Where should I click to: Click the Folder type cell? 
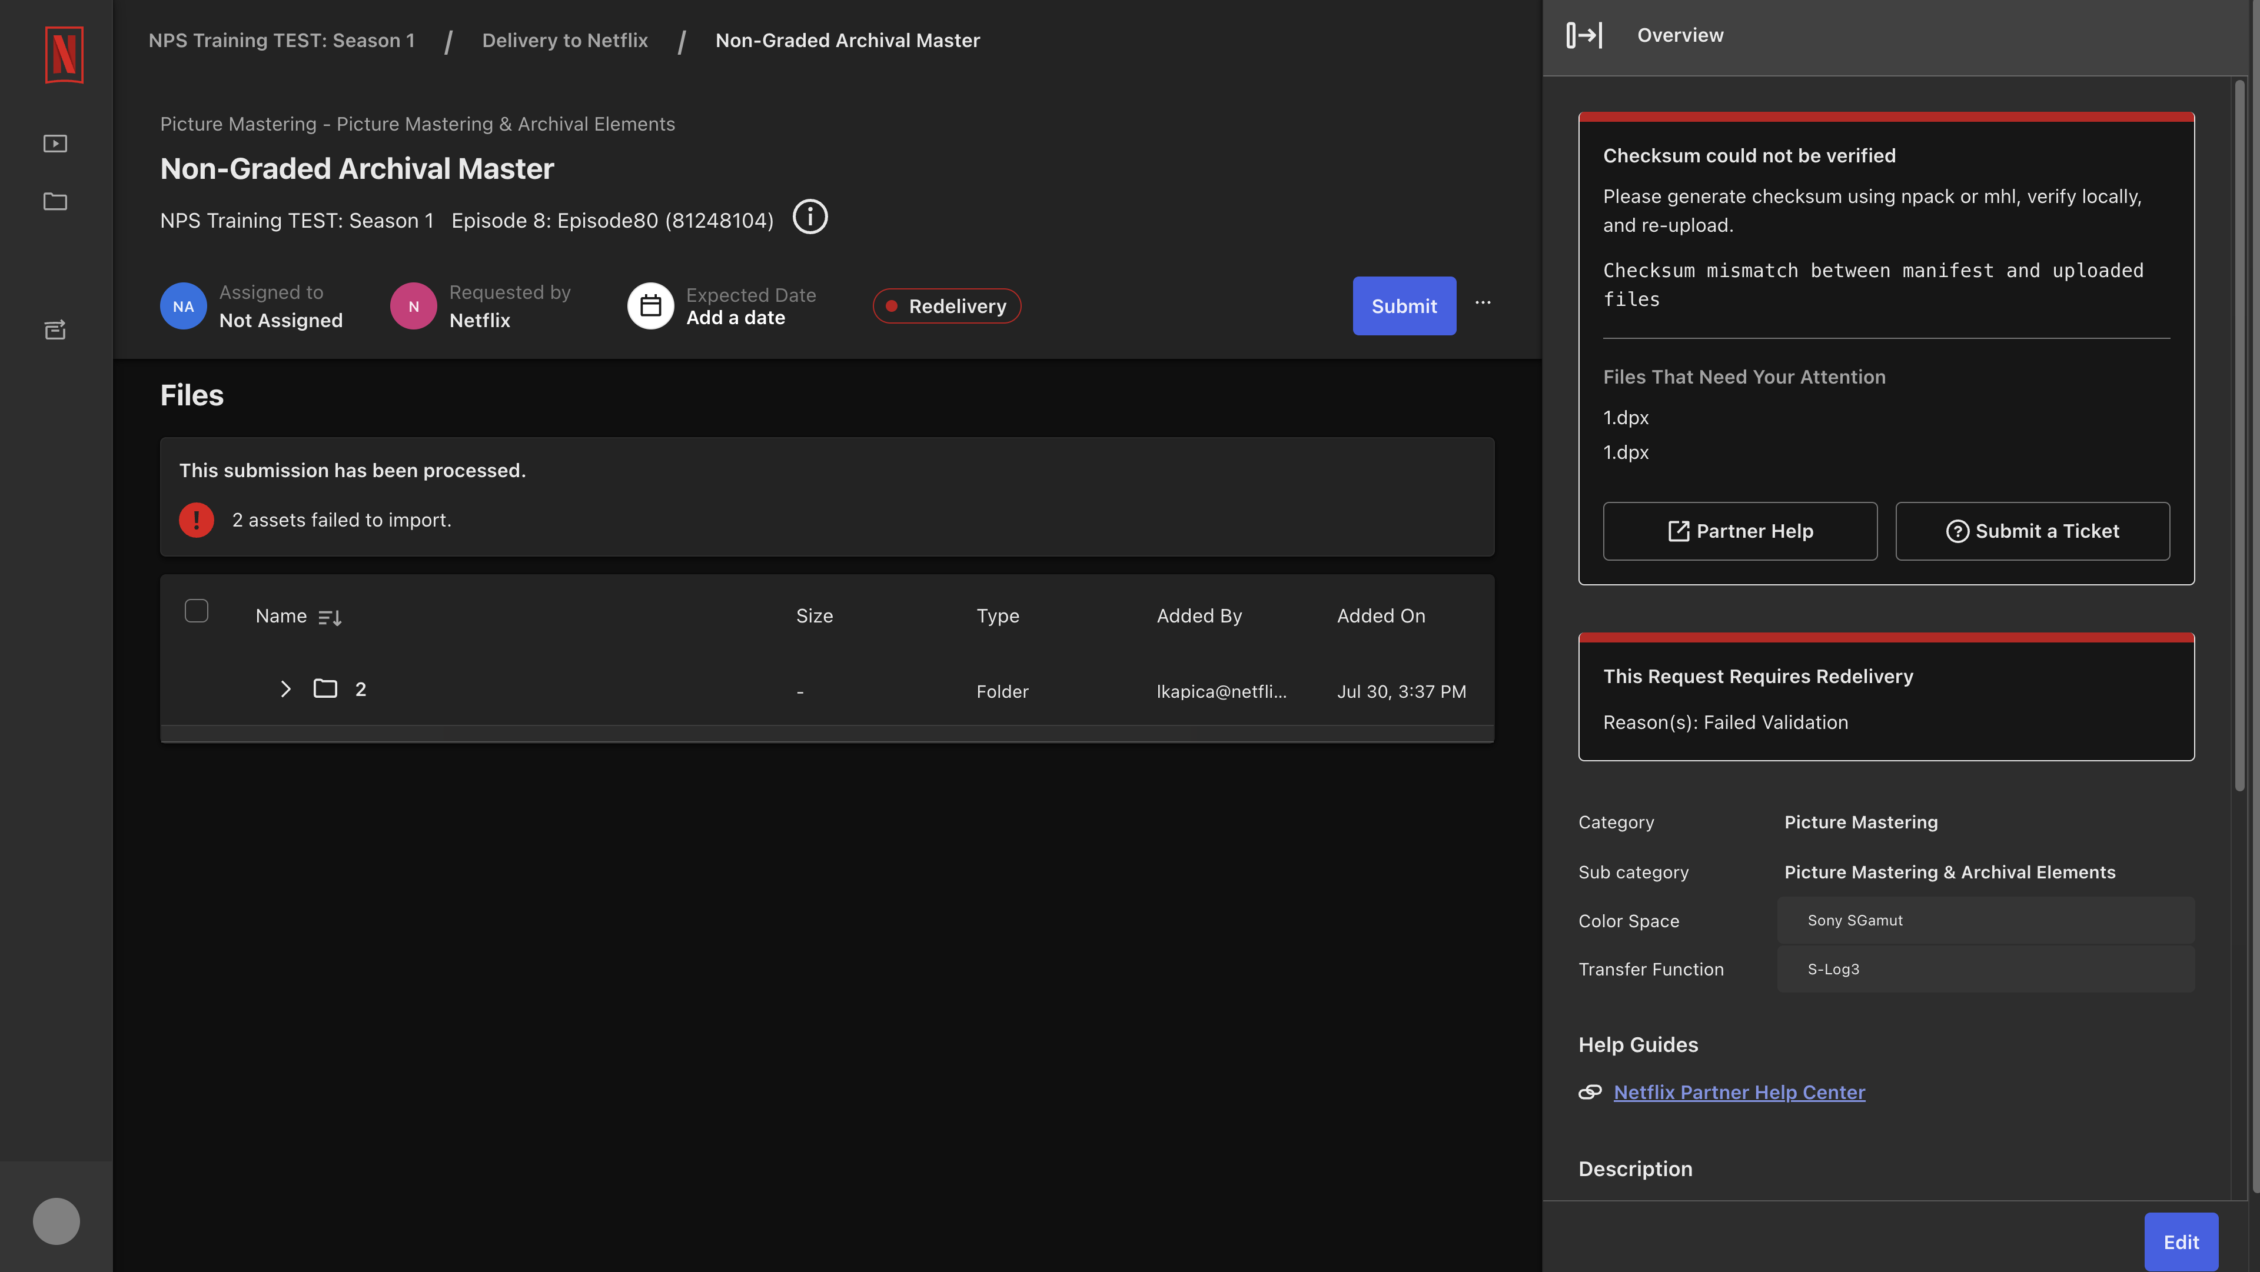(x=1003, y=691)
